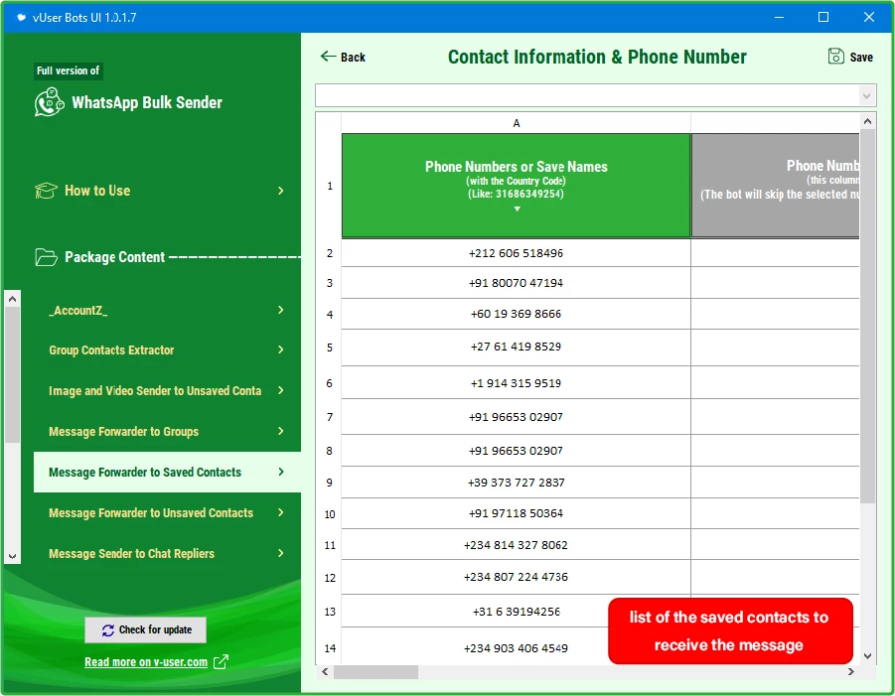895x696 pixels.
Task: Click the back arrow icon
Action: tap(328, 57)
